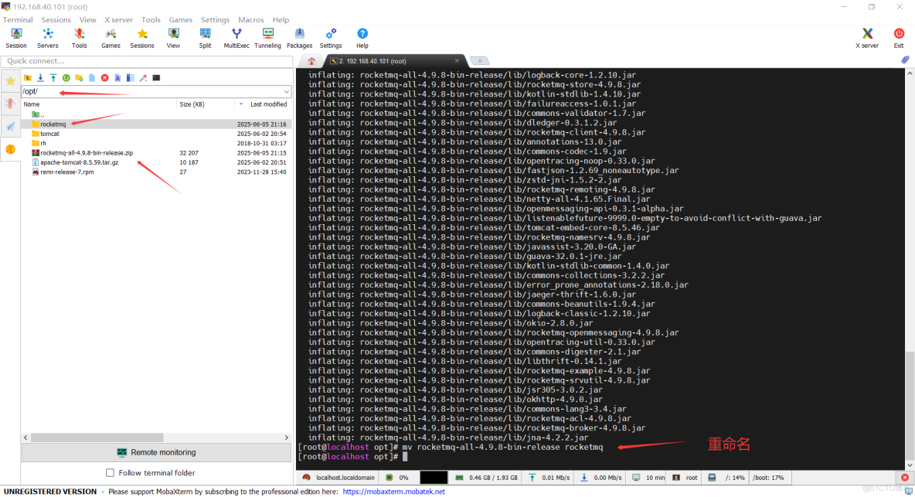Viewport: 915px width, 497px height.
Task: Delete the selected remote file
Action: [104, 77]
